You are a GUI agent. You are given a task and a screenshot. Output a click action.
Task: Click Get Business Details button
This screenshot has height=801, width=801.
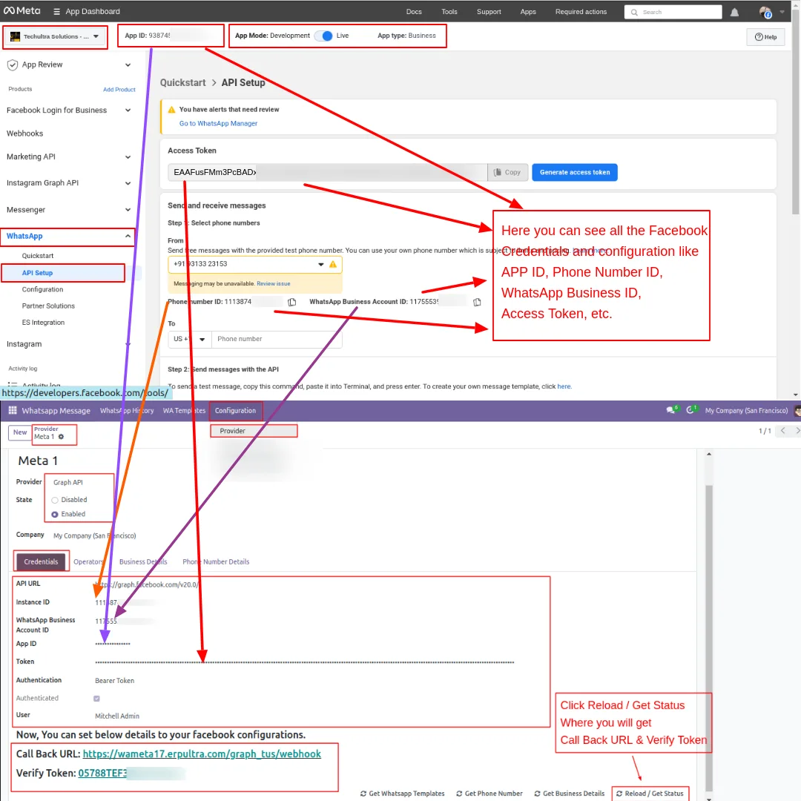569,794
